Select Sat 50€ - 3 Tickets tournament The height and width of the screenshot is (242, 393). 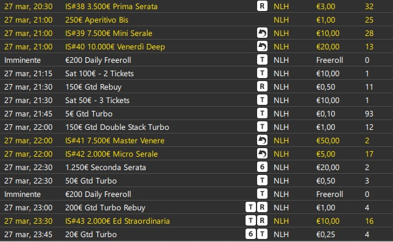click(x=196, y=100)
